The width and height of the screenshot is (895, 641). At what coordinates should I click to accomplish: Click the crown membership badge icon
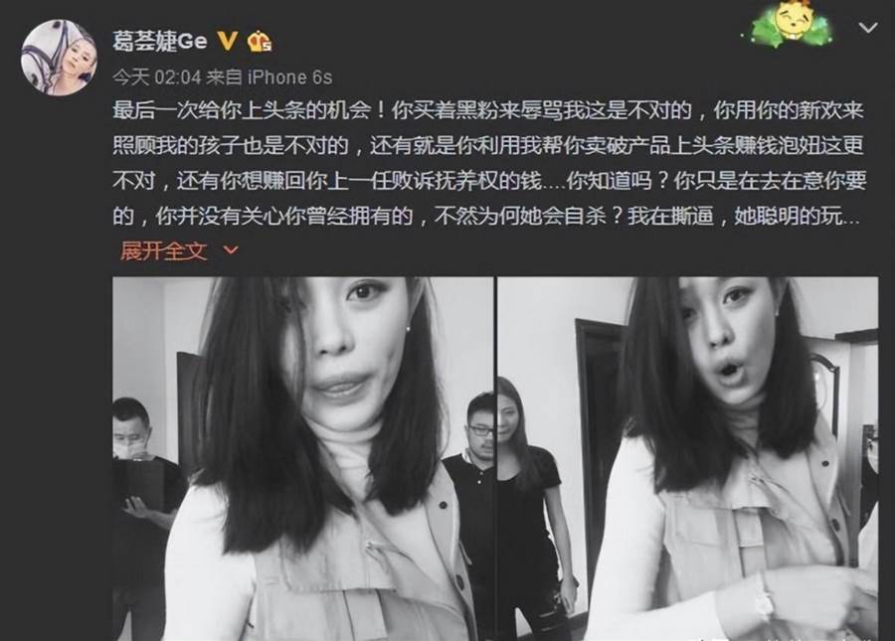[260, 41]
